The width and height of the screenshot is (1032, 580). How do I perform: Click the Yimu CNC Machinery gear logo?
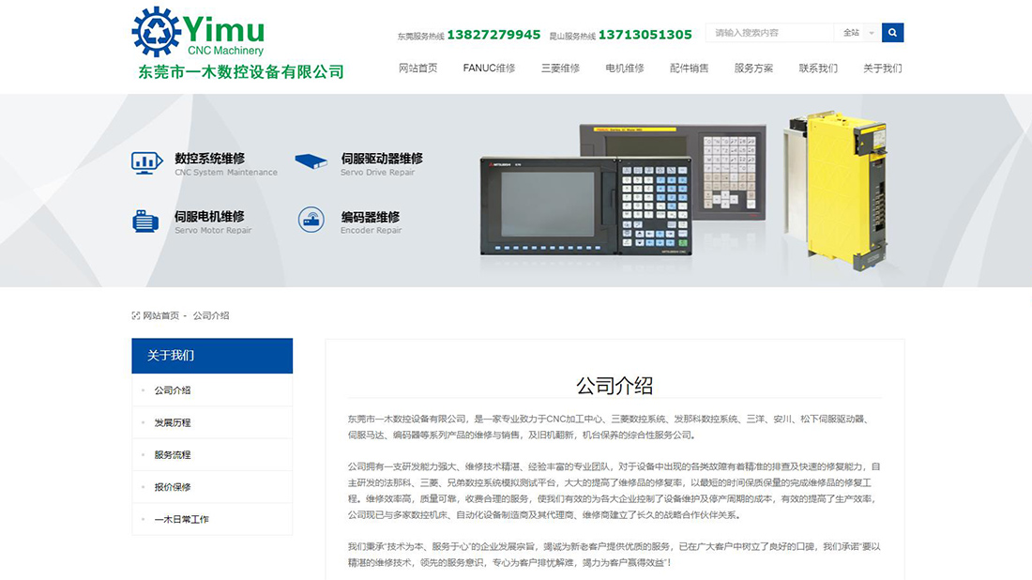coord(156,32)
